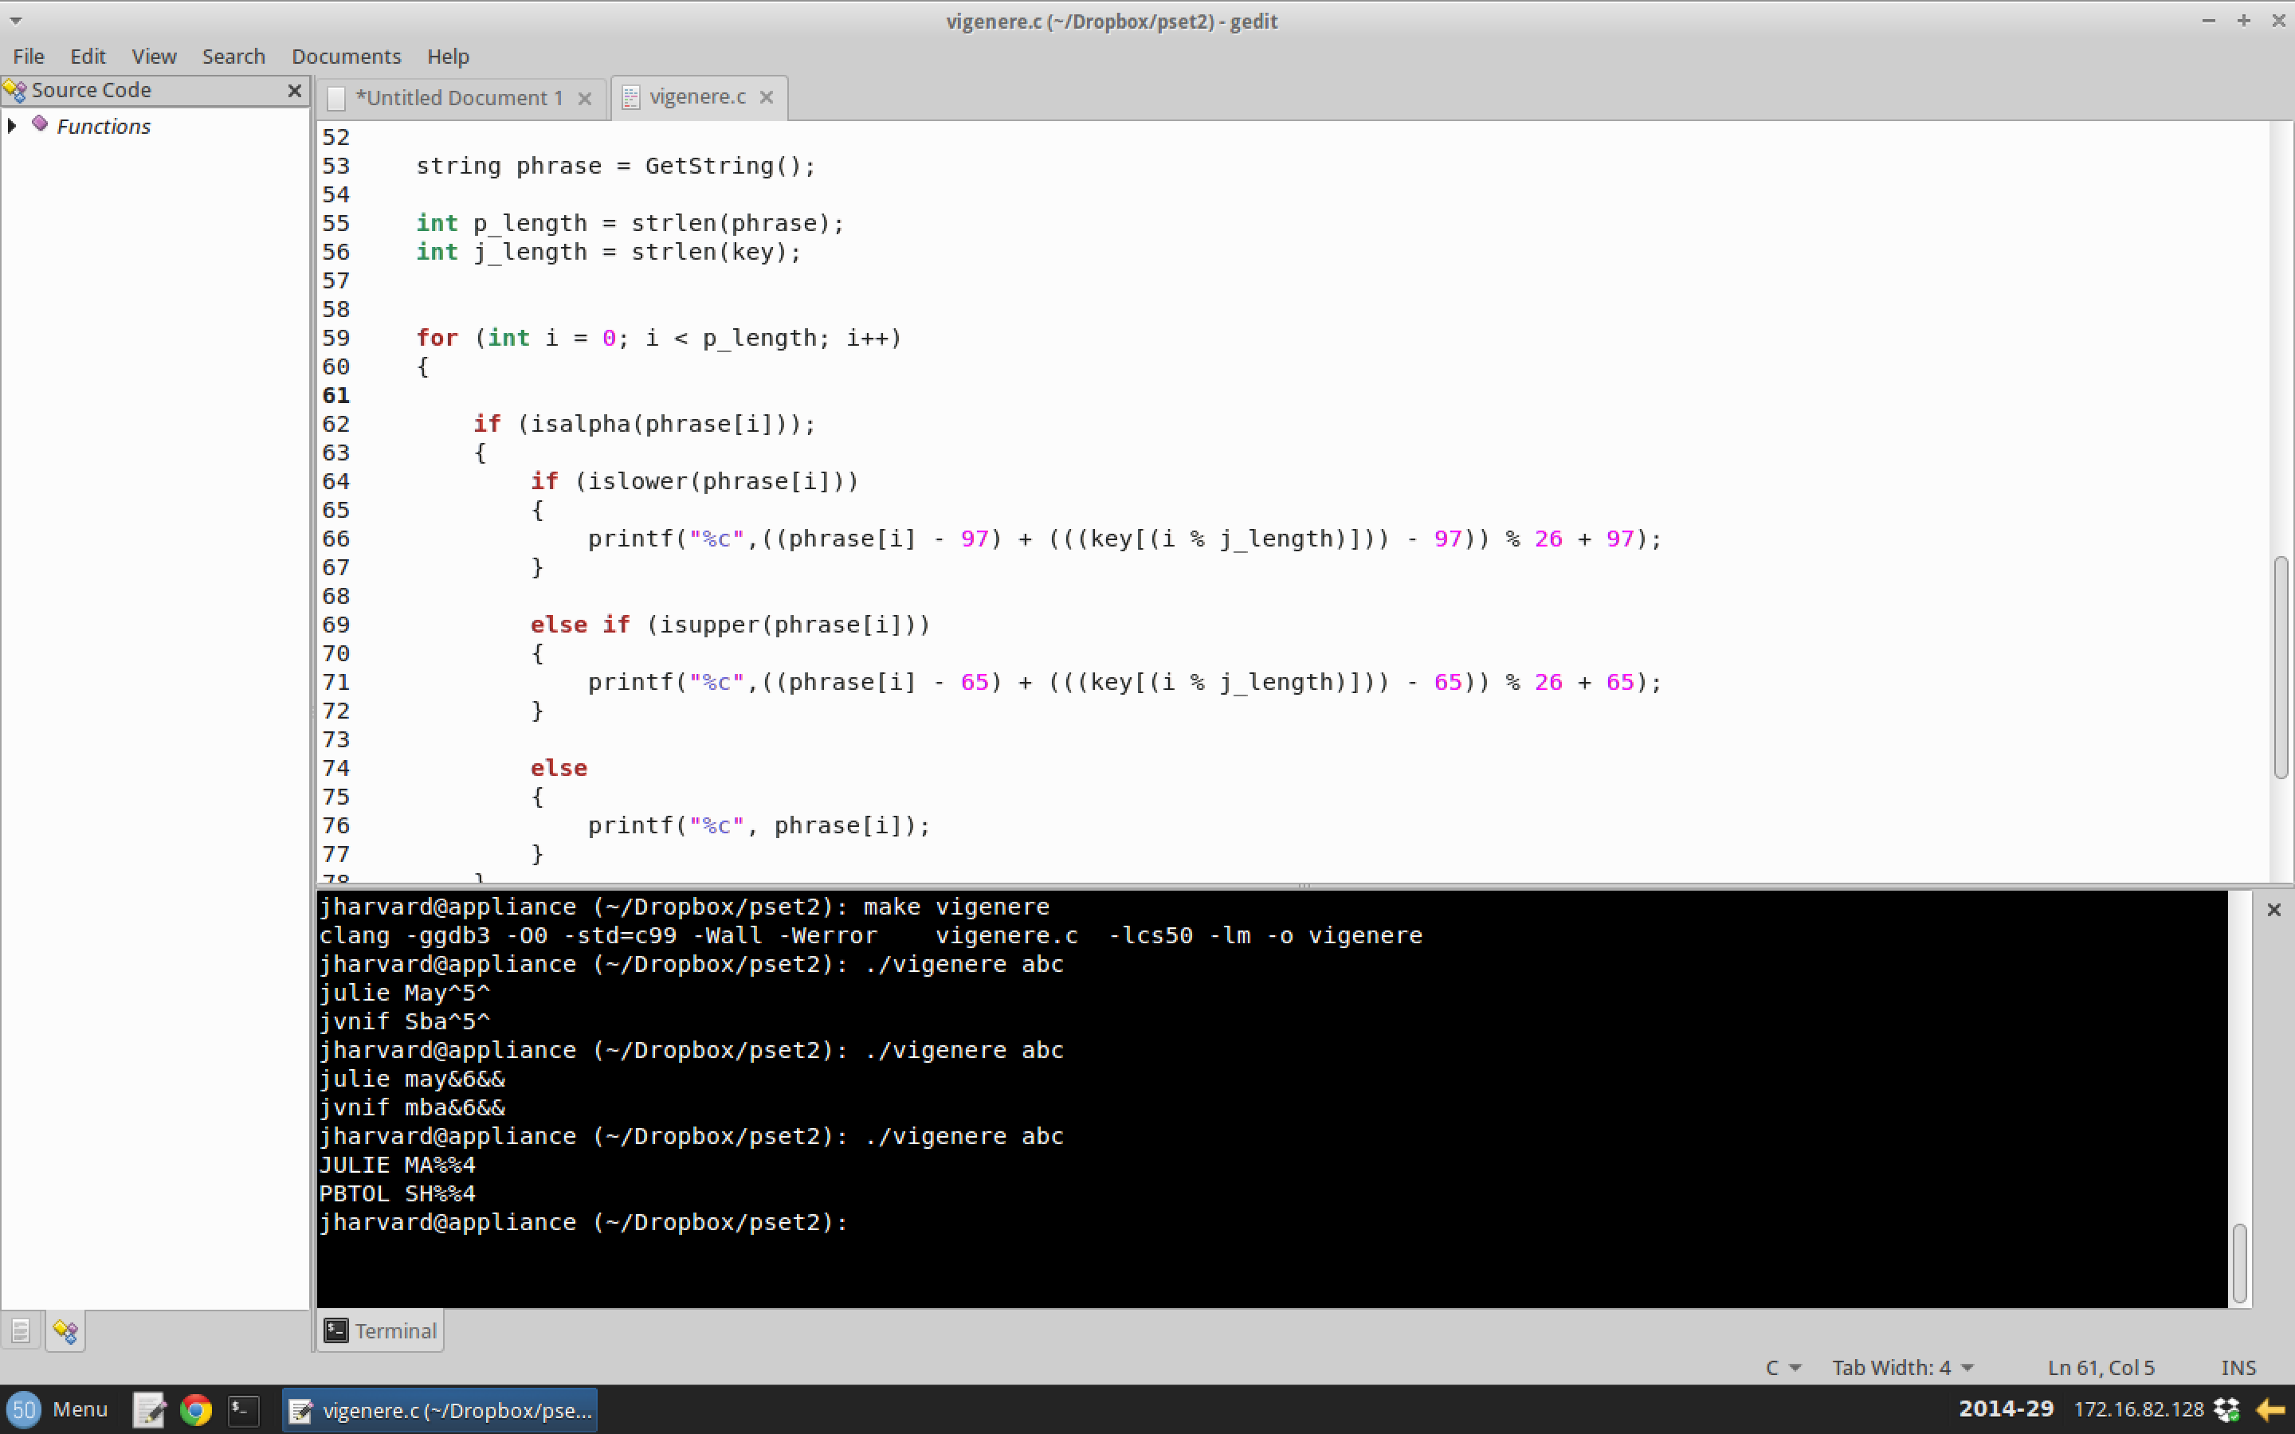
Task: Click the 'make vigenere' terminal command line
Action: (684, 907)
